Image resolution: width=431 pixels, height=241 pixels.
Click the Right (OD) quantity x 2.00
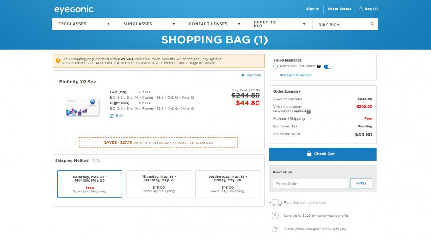pyautogui.click(x=144, y=103)
